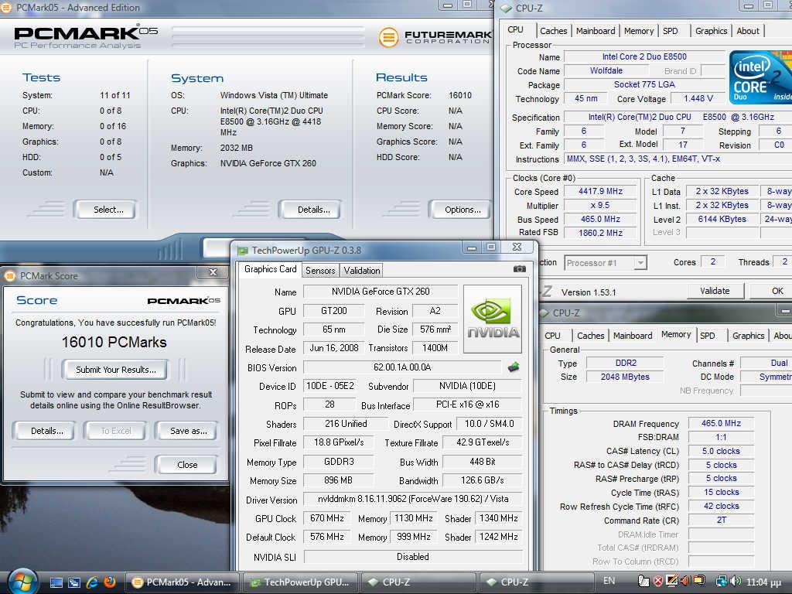
Task: Click Submit Your Results... button
Action: click(x=116, y=370)
